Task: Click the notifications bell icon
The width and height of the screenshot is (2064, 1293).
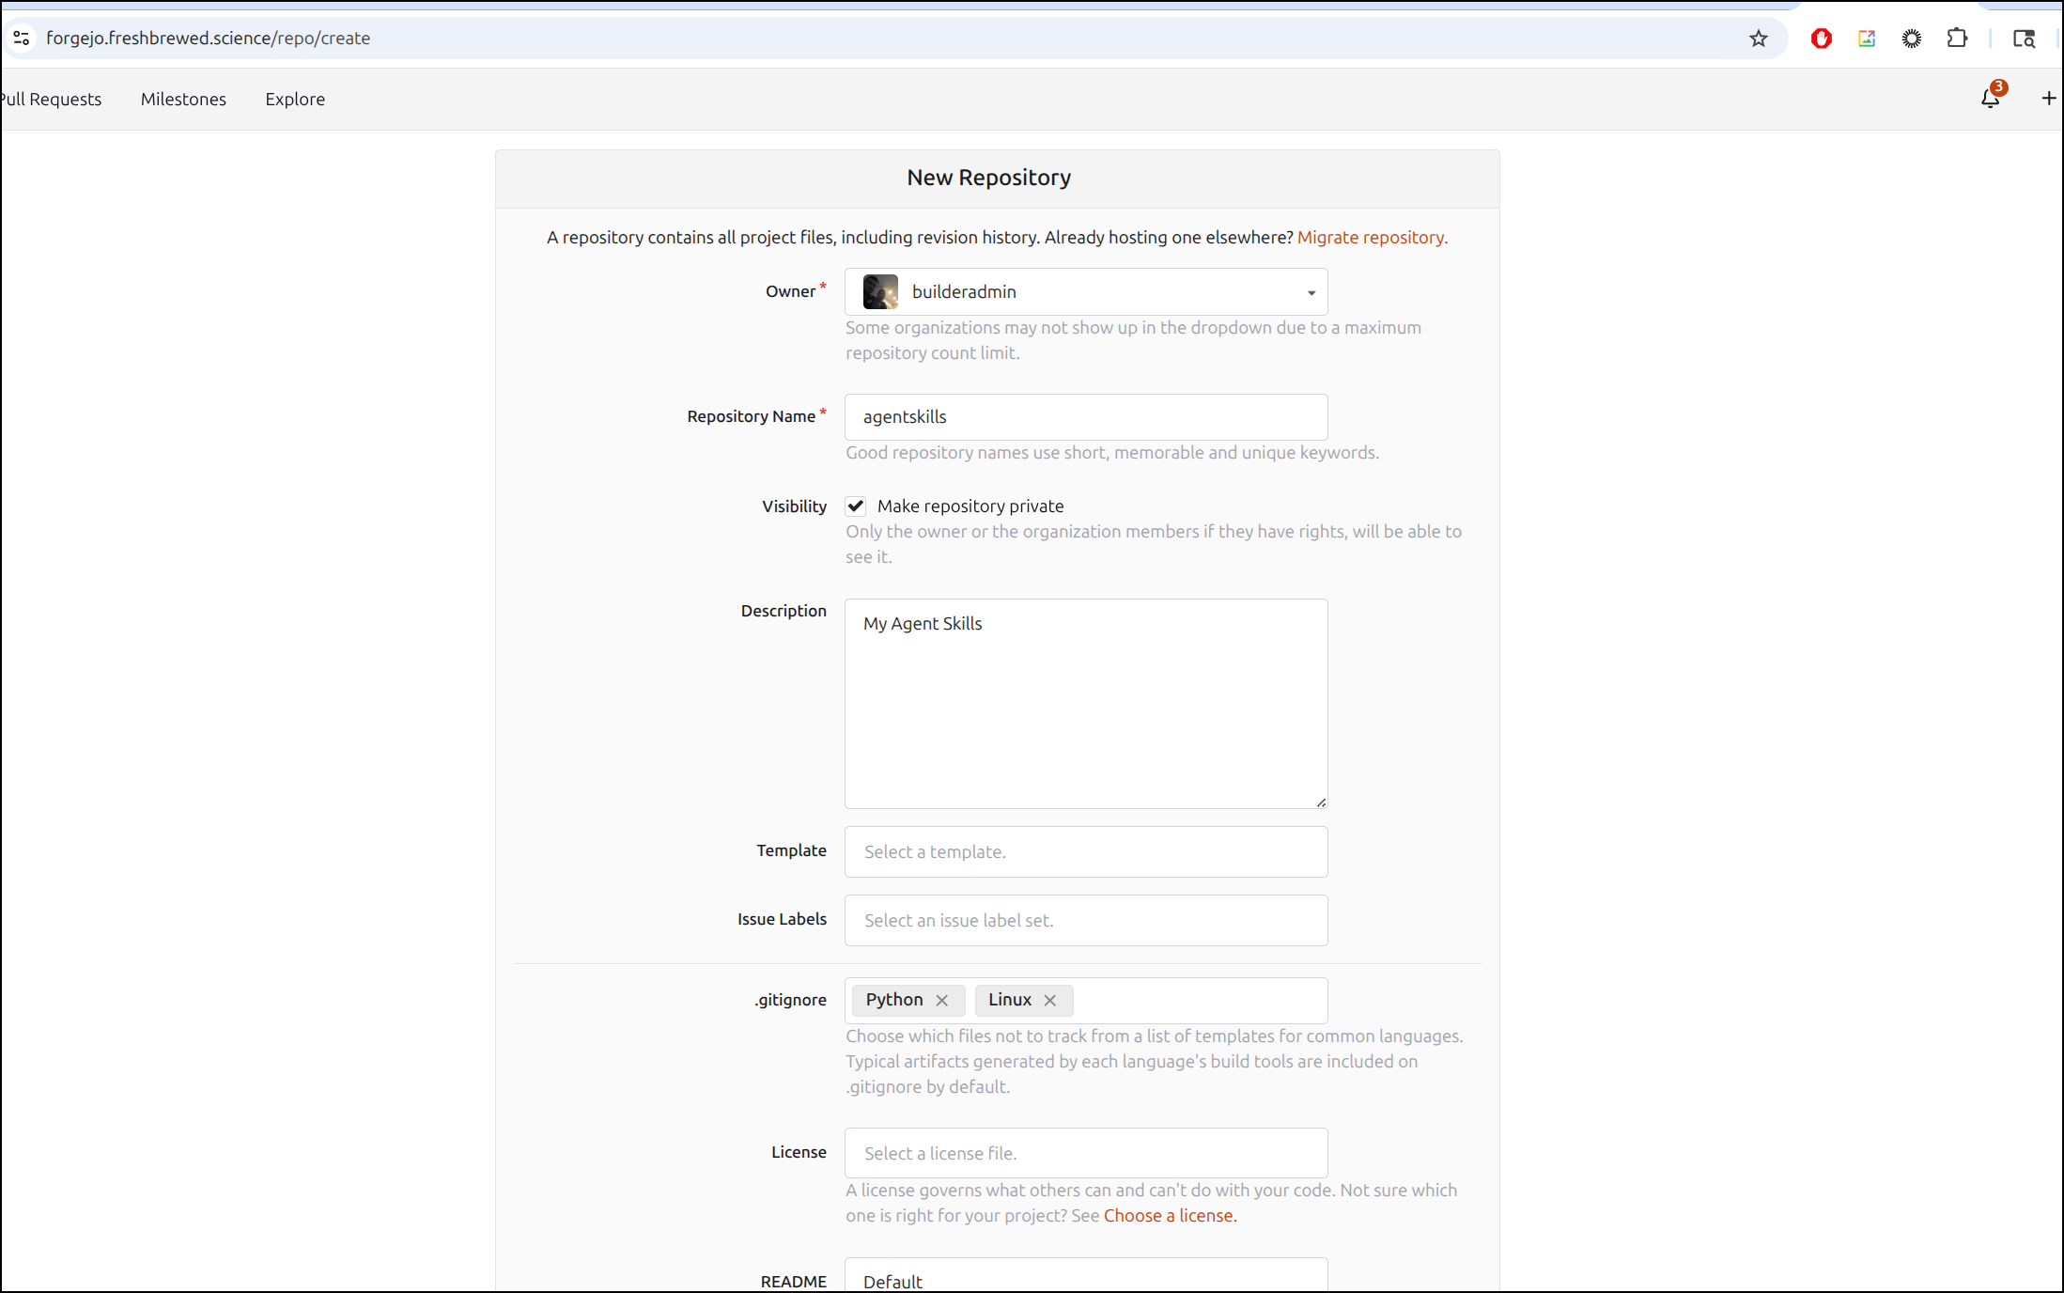Action: tap(1990, 99)
